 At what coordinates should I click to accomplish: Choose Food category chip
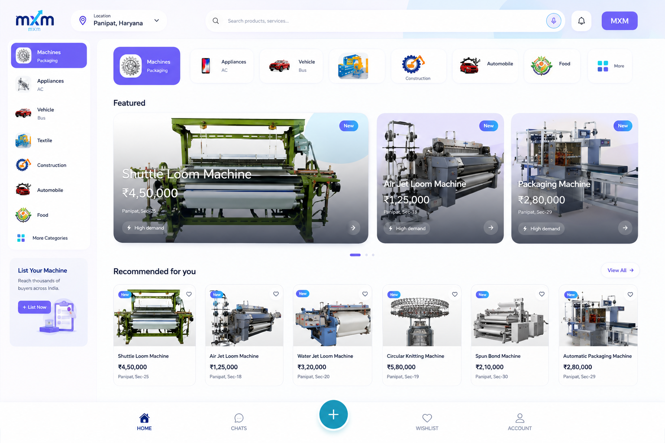pos(552,66)
